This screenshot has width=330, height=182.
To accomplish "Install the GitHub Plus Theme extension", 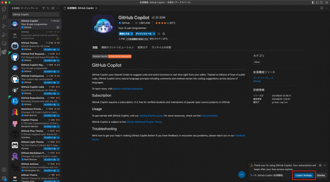I will point(50,138).
